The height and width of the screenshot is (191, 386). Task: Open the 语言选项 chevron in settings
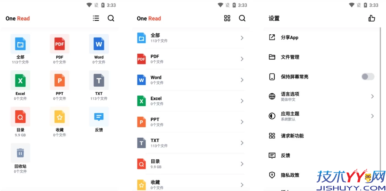click(372, 96)
